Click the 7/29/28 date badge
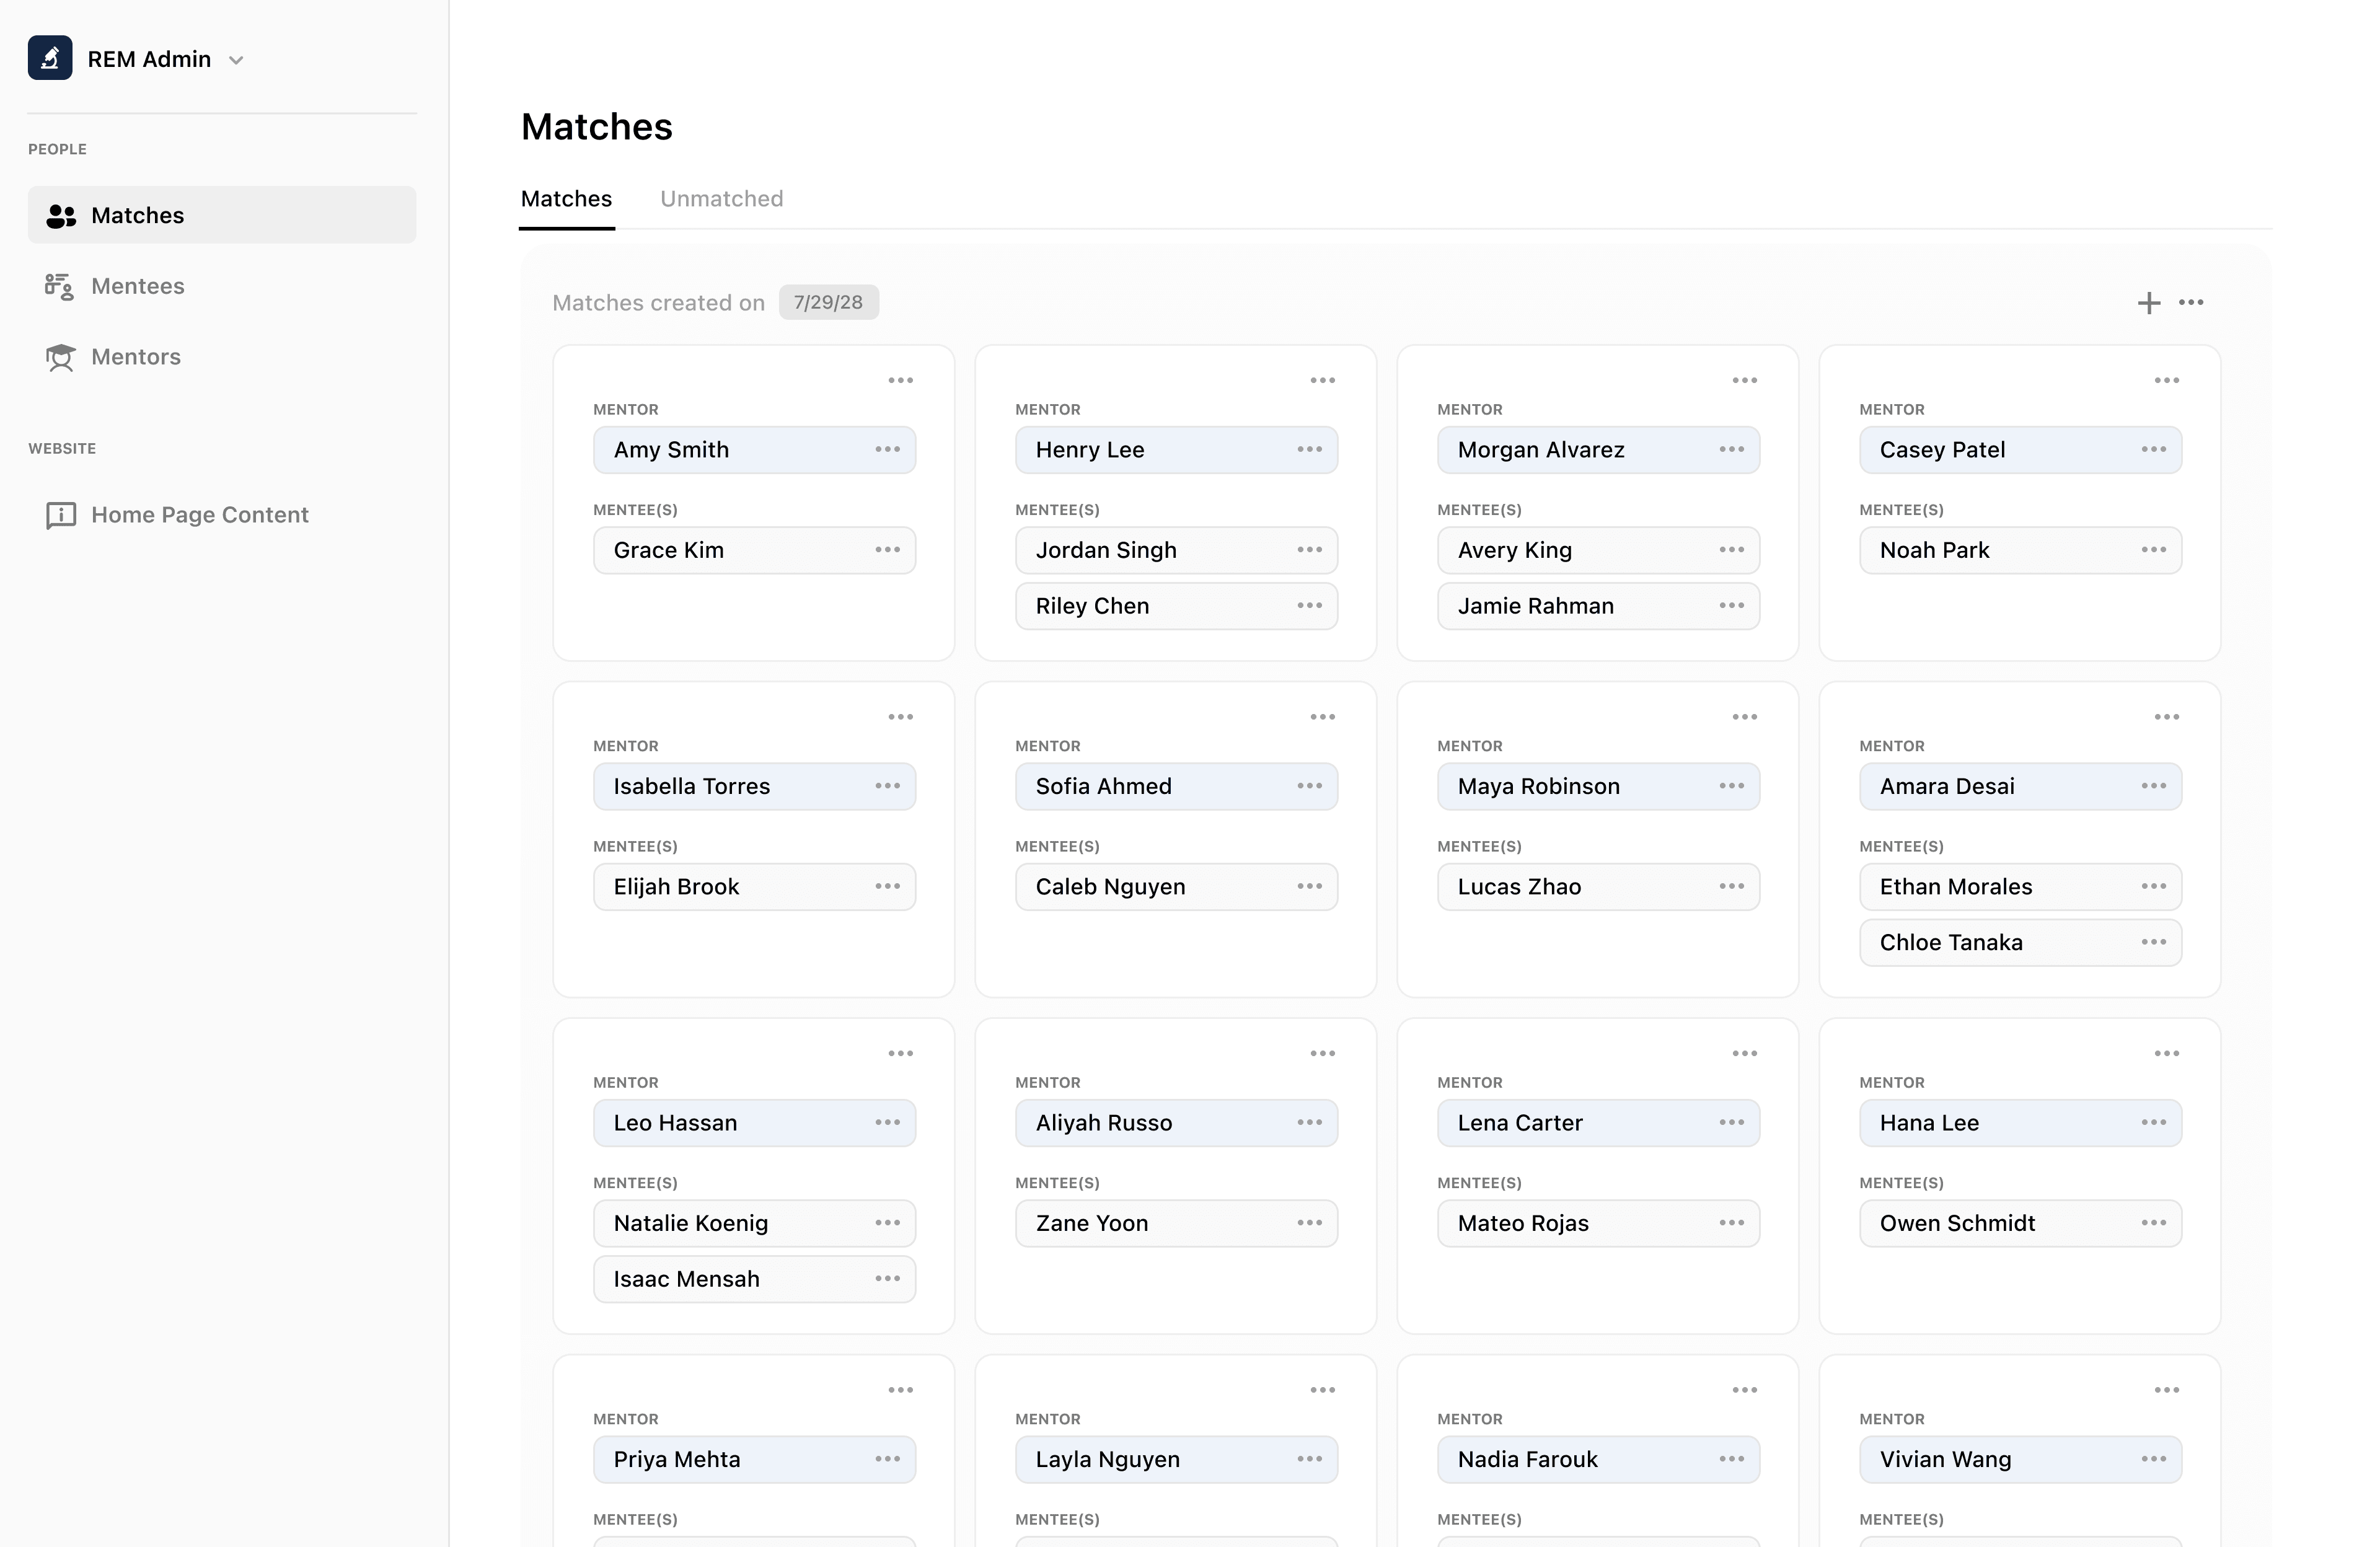The image size is (2380, 1547). (828, 303)
